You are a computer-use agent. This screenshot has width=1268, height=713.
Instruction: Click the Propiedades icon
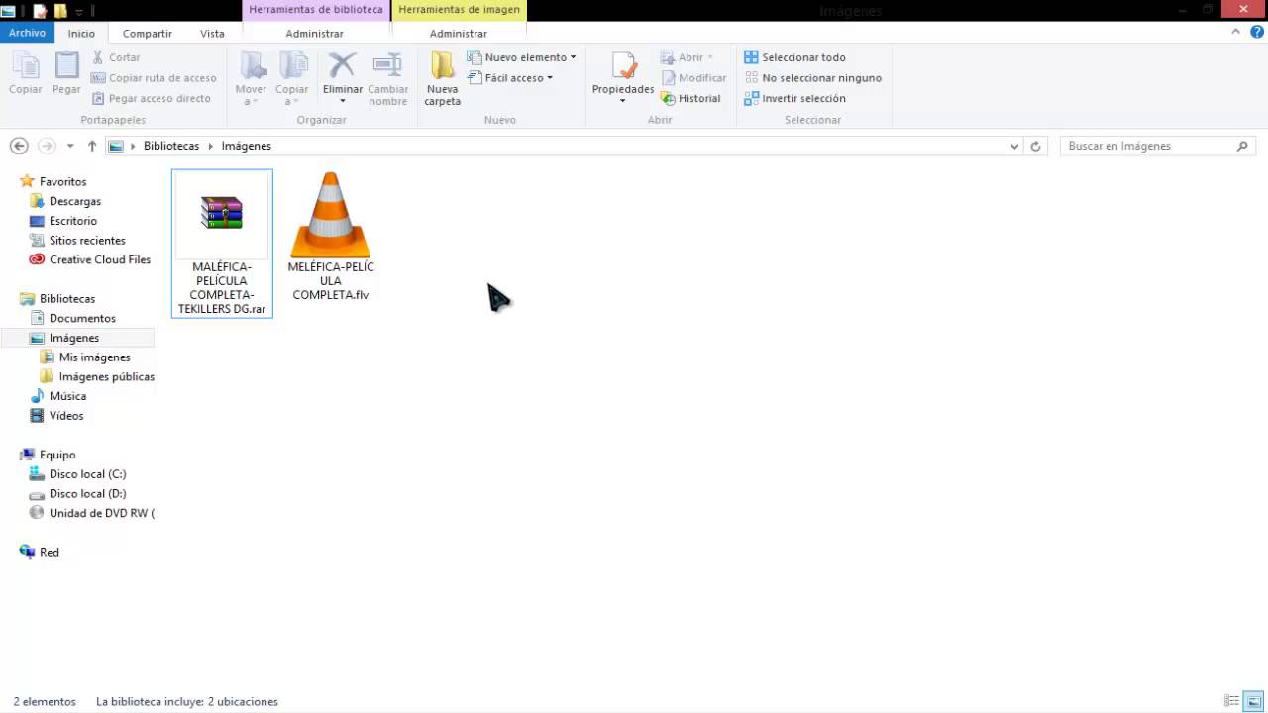tap(623, 66)
